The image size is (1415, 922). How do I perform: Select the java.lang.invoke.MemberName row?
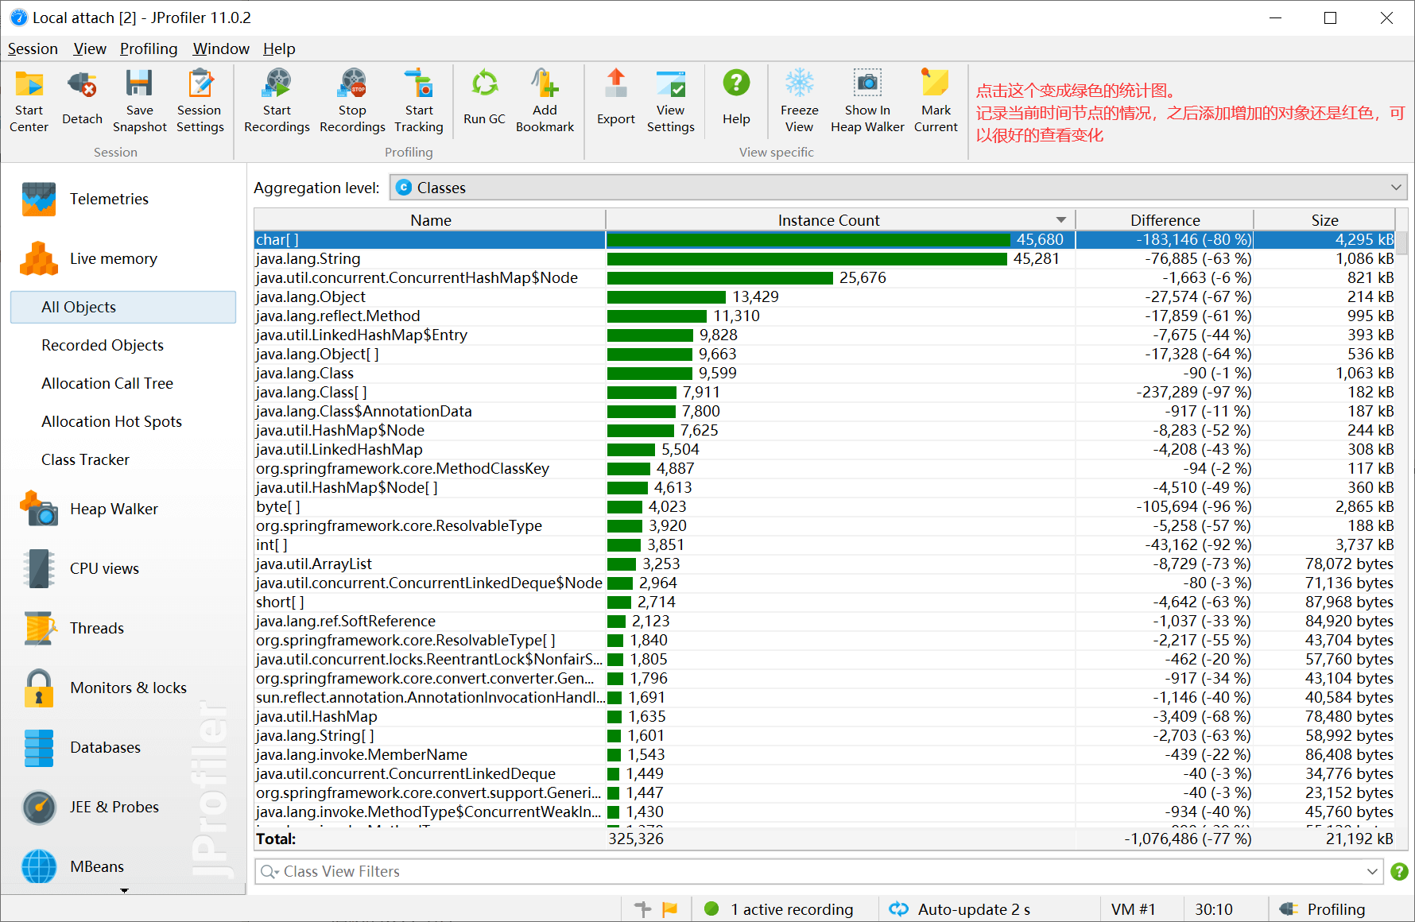pos(825,754)
